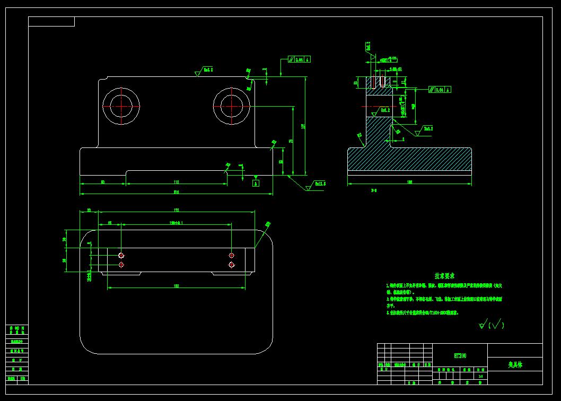The width and height of the screenshot is (561, 401).
Task: Select the hatched base of the section view
Action: 409,159
